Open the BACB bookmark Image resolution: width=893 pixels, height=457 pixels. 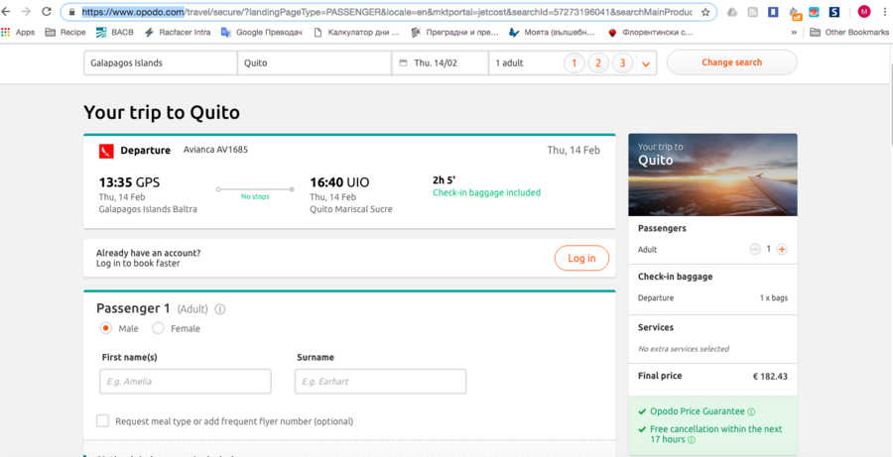pos(114,33)
